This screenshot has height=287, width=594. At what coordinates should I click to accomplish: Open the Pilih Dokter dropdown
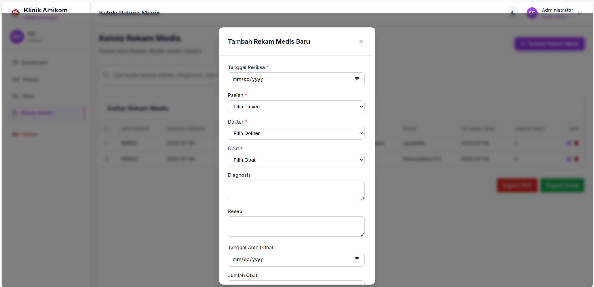(x=296, y=133)
